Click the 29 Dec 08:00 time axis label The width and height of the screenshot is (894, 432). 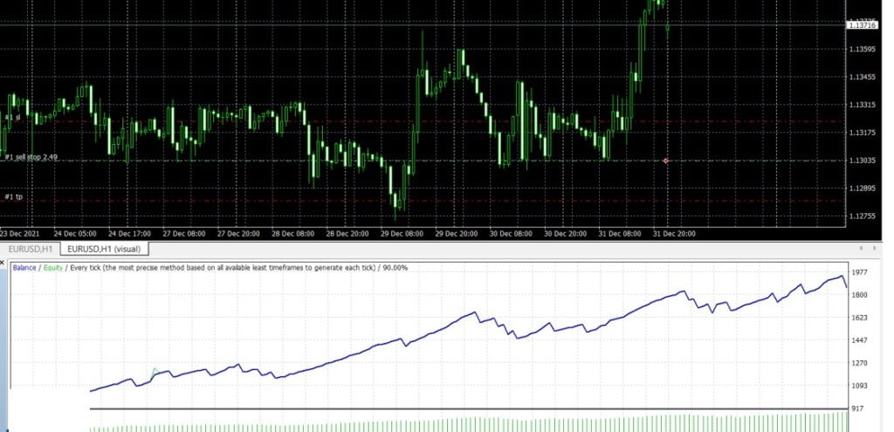pos(402,234)
